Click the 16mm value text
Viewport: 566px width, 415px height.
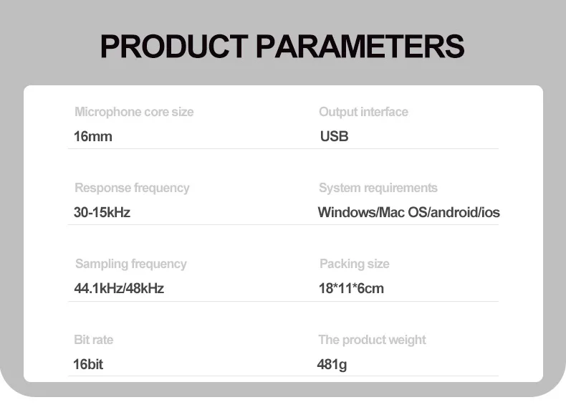click(92, 136)
